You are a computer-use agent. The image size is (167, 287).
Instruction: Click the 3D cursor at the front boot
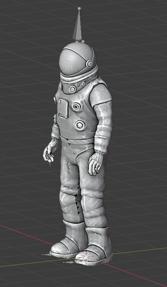86,256
